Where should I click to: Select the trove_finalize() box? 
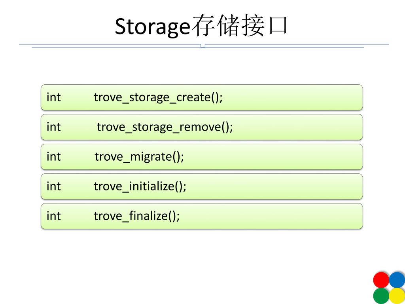[202, 216]
